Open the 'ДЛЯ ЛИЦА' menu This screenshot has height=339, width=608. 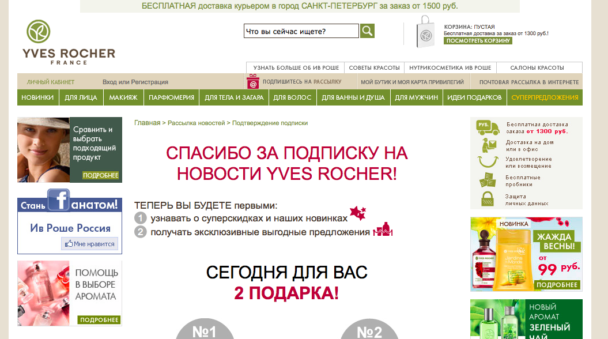[81, 97]
